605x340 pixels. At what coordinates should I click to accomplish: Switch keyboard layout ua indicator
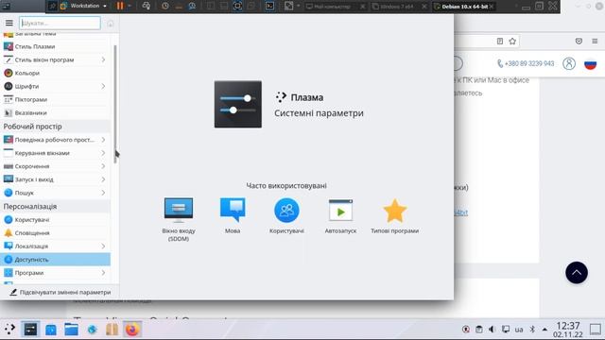[x=519, y=330]
